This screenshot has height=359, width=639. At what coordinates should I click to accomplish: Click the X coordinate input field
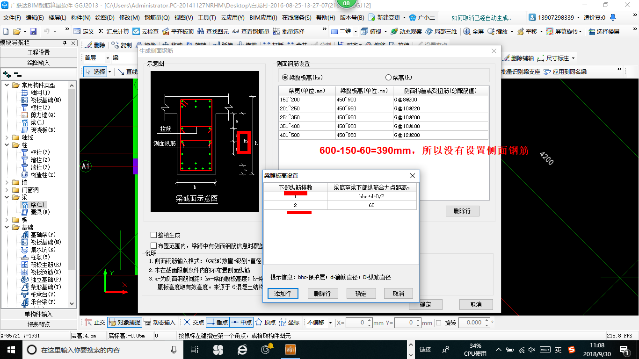[x=359, y=323]
